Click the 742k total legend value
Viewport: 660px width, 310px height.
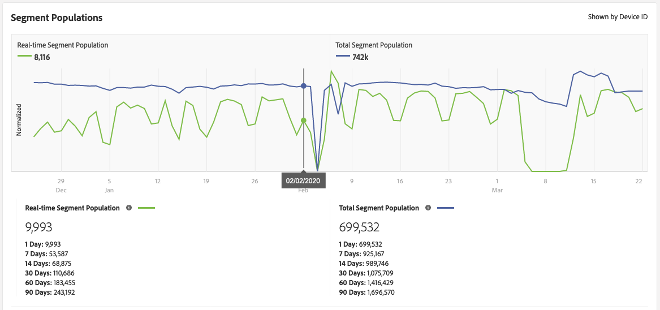tap(360, 57)
